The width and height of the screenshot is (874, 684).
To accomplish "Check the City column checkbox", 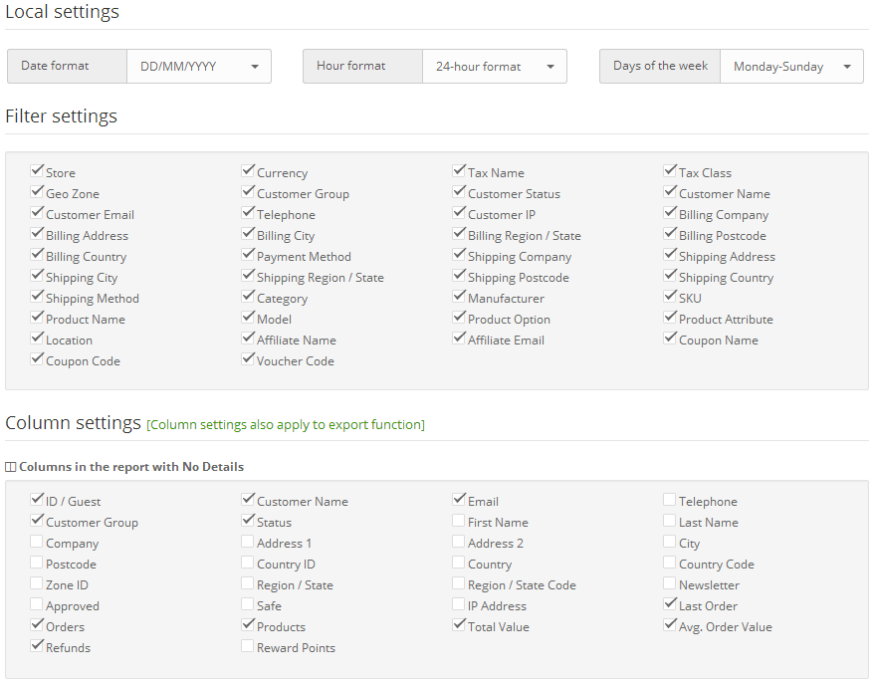I will pyautogui.click(x=669, y=541).
